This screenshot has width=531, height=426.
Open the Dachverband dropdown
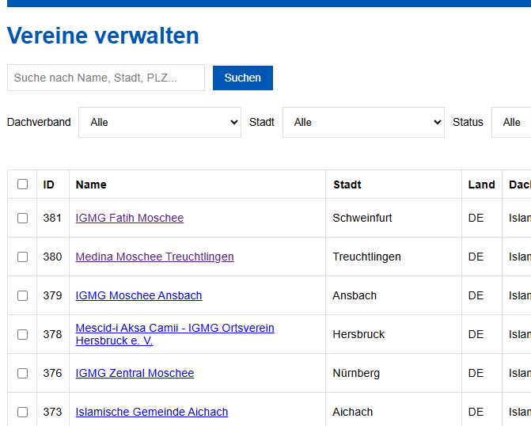160,123
